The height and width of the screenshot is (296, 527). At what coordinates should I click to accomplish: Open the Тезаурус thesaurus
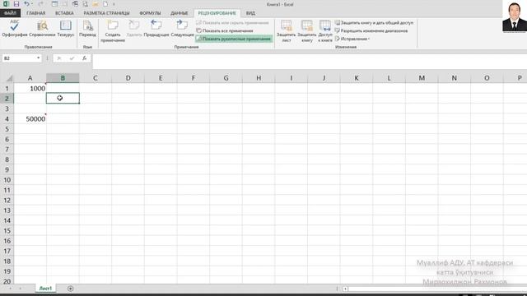tap(66, 28)
